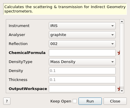This screenshot has width=130, height=108.
Task: Toggle the Keep Open checkbox
Action: point(75,101)
